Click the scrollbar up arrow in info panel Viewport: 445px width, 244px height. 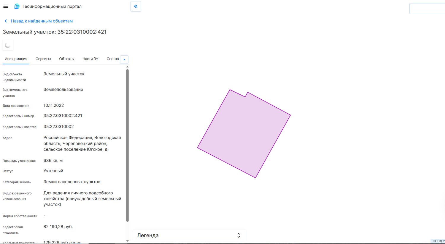click(128, 67)
